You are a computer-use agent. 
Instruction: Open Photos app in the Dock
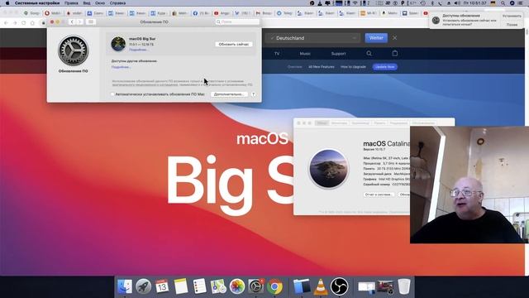pyautogui.click(x=237, y=286)
